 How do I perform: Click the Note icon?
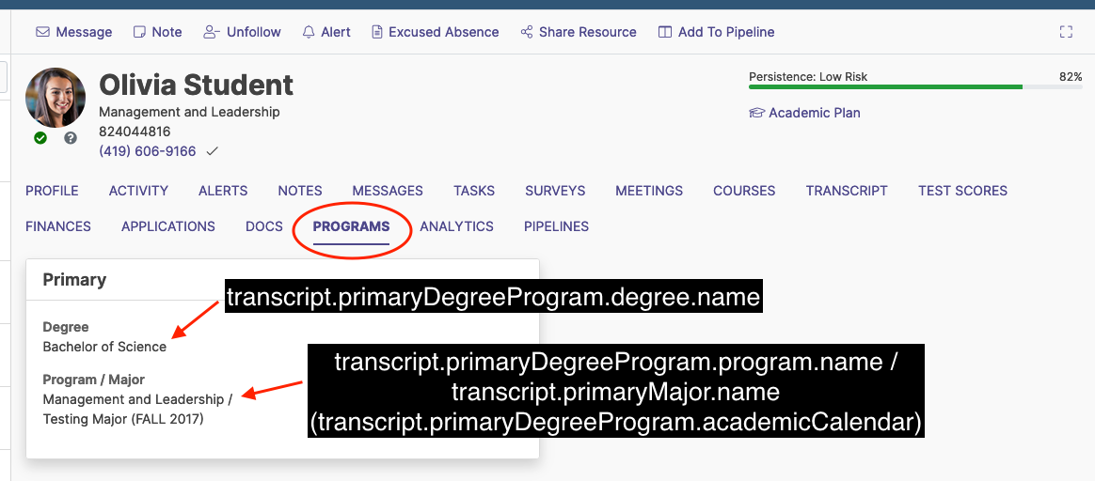(x=140, y=32)
